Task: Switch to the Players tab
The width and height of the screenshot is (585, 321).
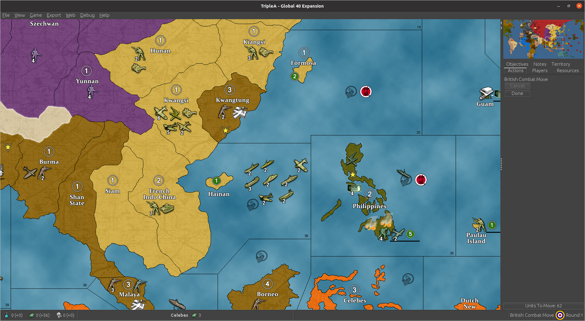Action: click(x=540, y=71)
